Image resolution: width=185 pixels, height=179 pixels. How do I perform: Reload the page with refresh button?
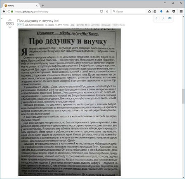click(107, 12)
